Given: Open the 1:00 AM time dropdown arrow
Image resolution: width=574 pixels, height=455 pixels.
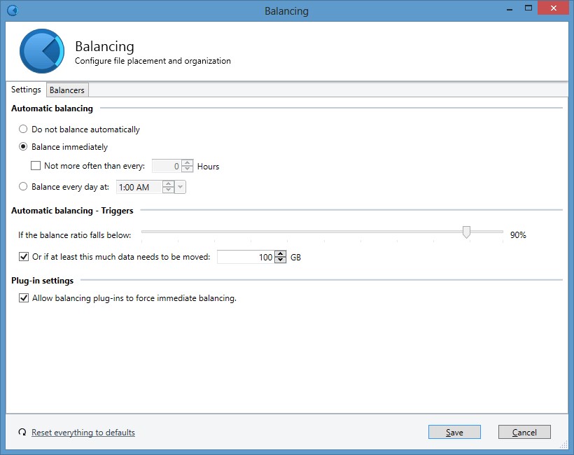Looking at the screenshot, I should tap(181, 187).
